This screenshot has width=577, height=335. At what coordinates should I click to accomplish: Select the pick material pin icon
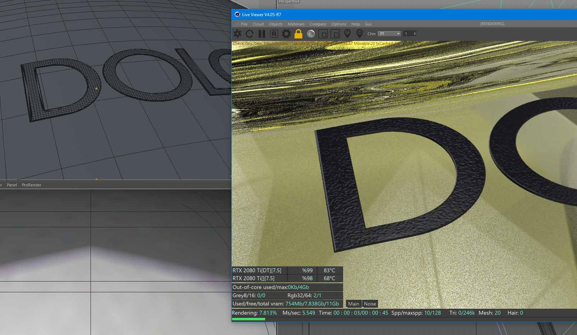[359, 34]
